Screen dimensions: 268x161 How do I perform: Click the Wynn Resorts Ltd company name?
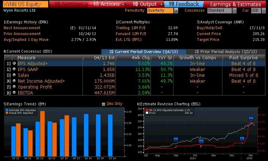coord(19,10)
